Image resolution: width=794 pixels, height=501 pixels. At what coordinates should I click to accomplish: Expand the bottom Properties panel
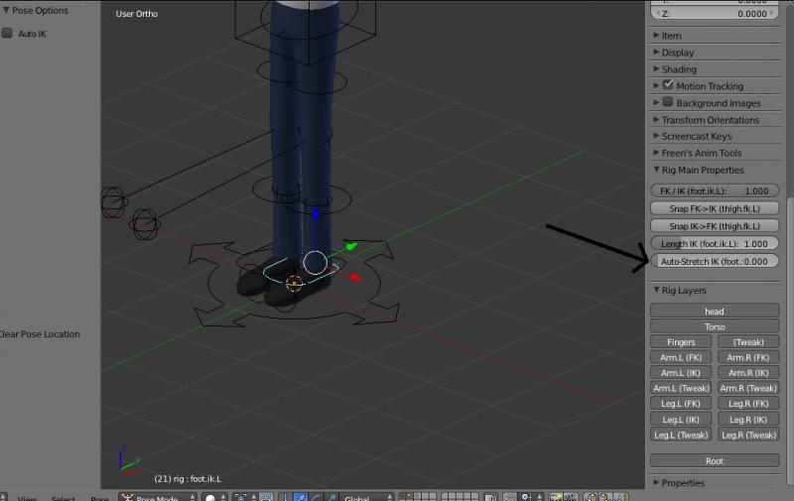click(x=656, y=482)
